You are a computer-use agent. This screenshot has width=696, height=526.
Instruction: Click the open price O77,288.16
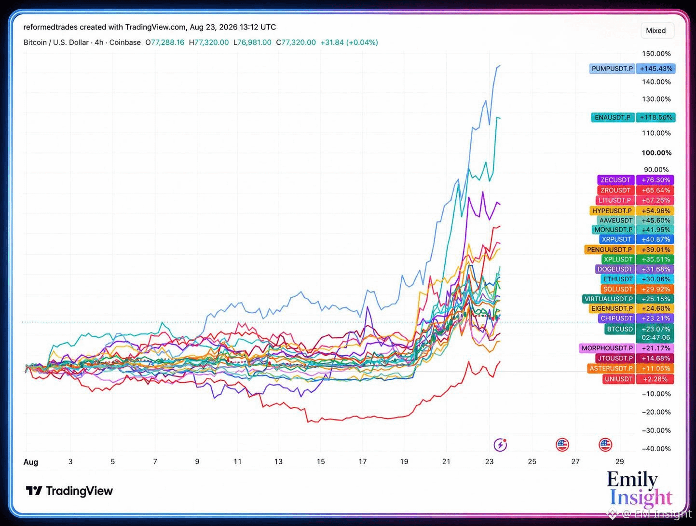165,42
